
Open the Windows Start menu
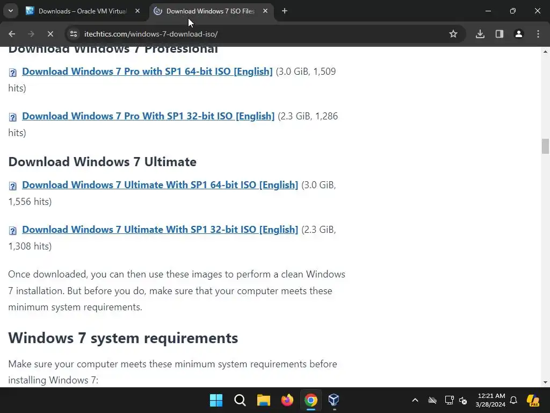point(216,400)
